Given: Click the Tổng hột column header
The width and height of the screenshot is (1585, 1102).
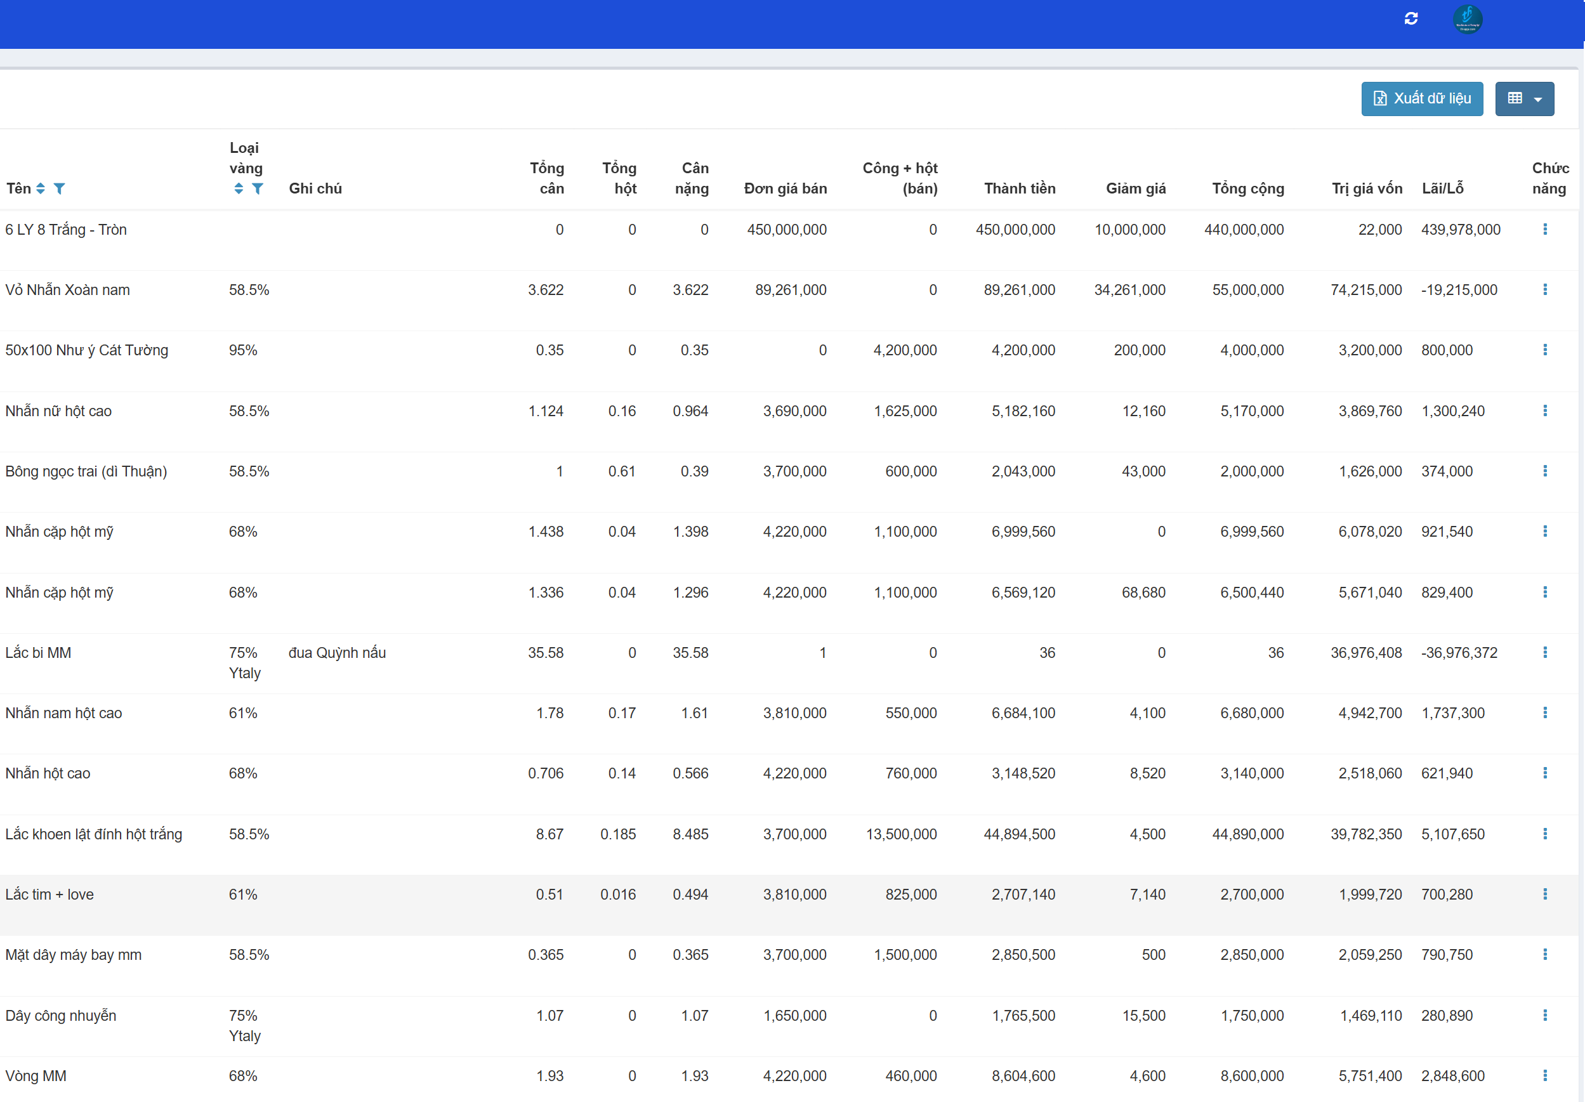Looking at the screenshot, I should 619,178.
